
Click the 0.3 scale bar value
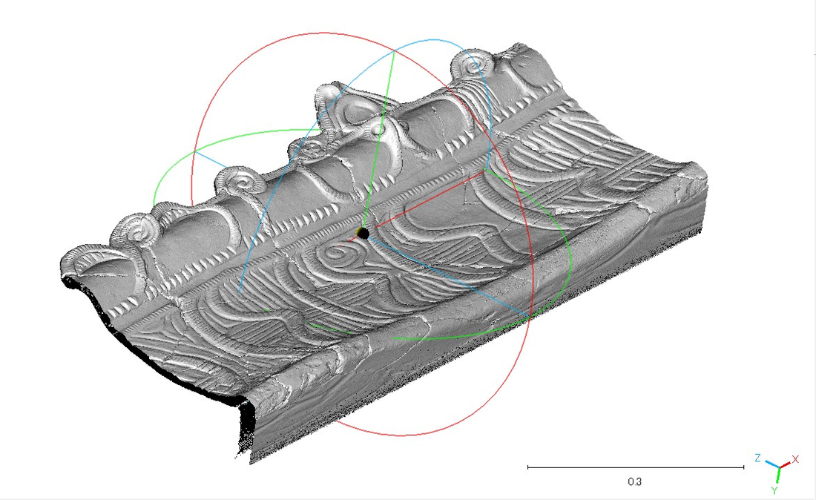click(x=635, y=481)
